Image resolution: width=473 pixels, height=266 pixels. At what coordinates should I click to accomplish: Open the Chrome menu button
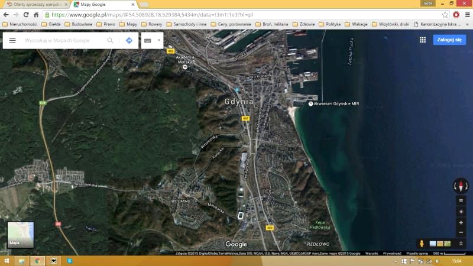tap(467, 14)
